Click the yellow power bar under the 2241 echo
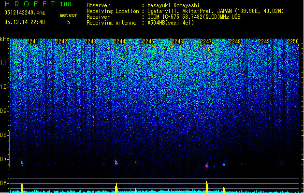Viewport: 304px width, 193px height. pyautogui.click(x=22, y=188)
